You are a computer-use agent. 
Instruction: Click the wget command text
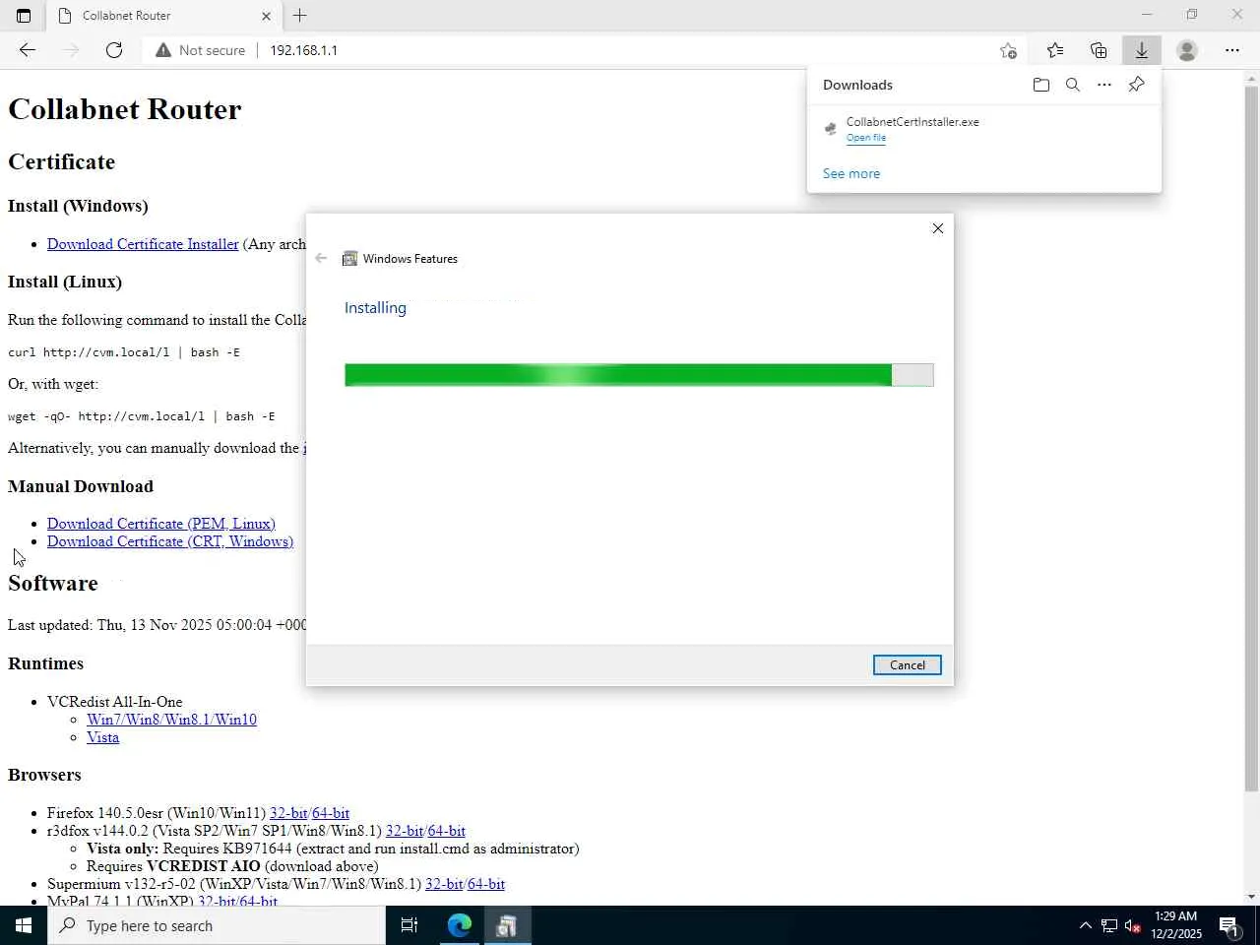[x=142, y=416]
